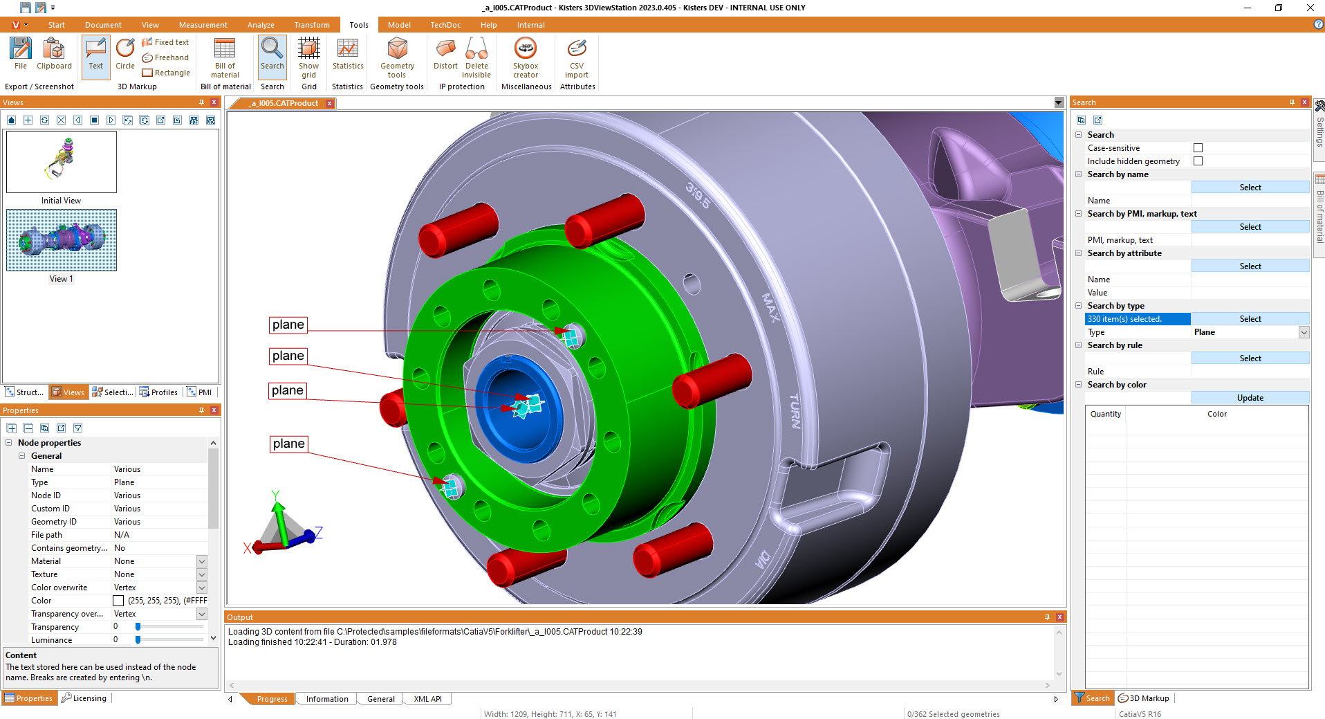Open Skybox creator
1325x719 pixels.
(x=526, y=58)
